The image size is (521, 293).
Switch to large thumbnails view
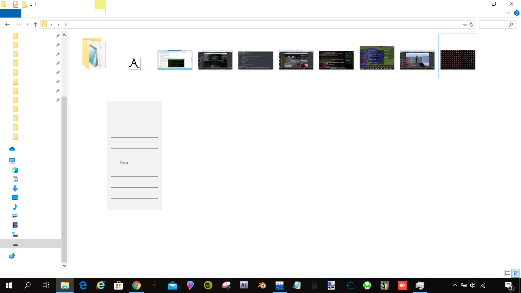tap(515, 273)
